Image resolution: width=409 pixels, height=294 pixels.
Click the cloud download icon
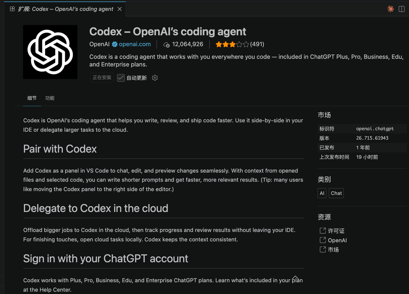coord(166,45)
